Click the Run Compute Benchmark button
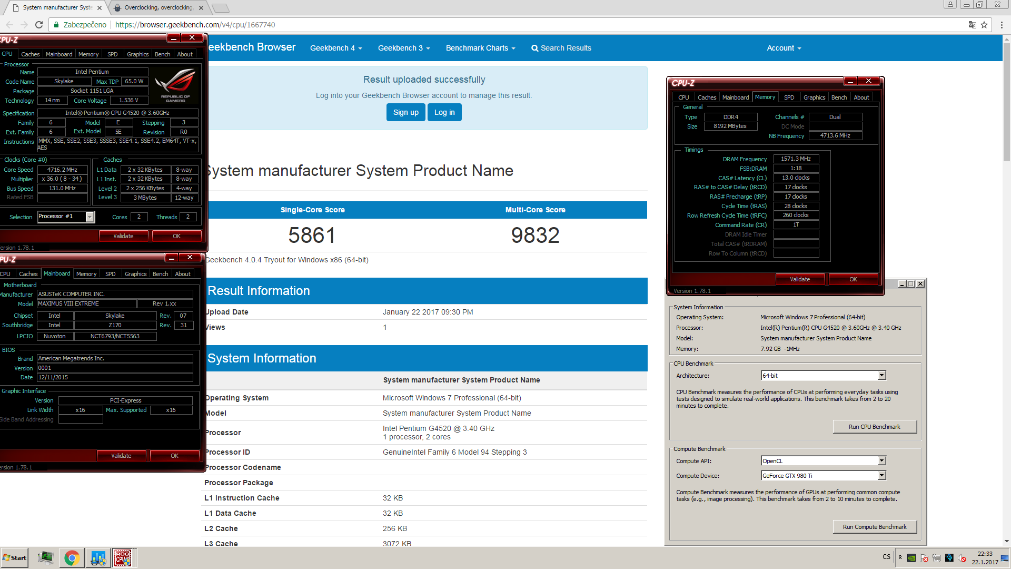The height and width of the screenshot is (569, 1011). coord(874,527)
